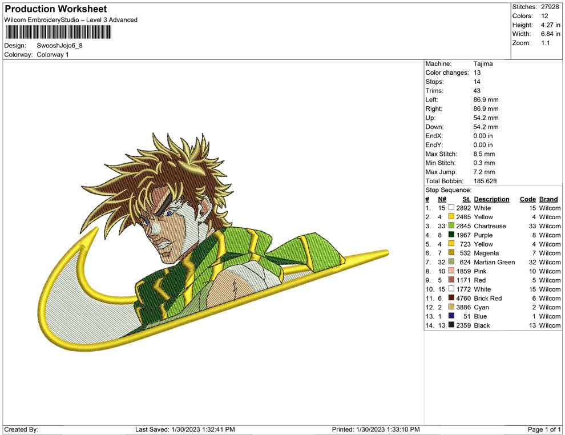Viewport: 565px width, 435px height.
Task: Click the Up value '54.2 mm'
Action: point(486,118)
